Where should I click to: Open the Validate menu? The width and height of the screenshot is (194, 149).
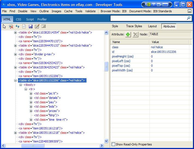90,11
